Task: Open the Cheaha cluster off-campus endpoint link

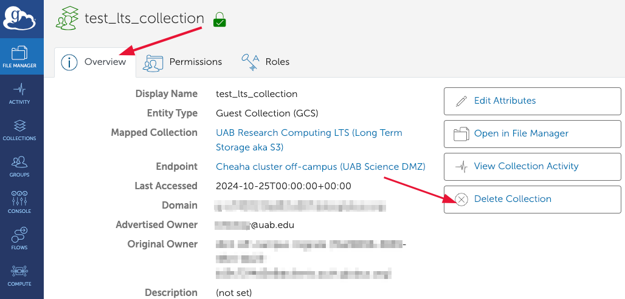Action: [320, 166]
